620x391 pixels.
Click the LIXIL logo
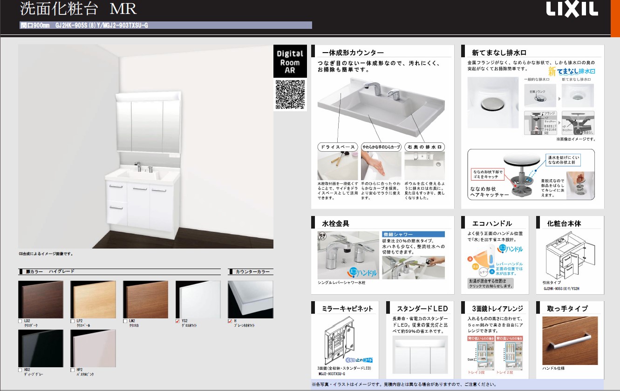[x=572, y=10]
